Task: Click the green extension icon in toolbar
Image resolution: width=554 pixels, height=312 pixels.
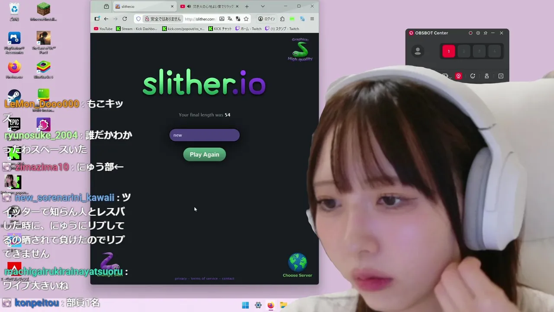Action: [x=292, y=19]
